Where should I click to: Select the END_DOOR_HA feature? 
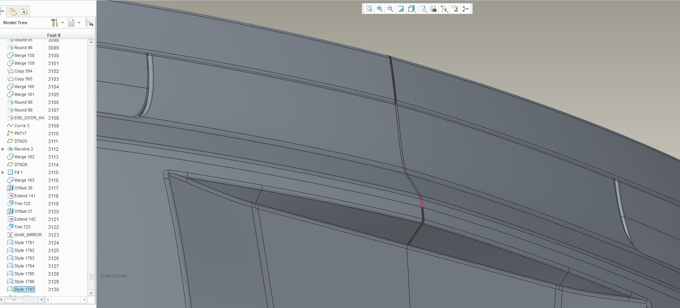pyautogui.click(x=29, y=118)
